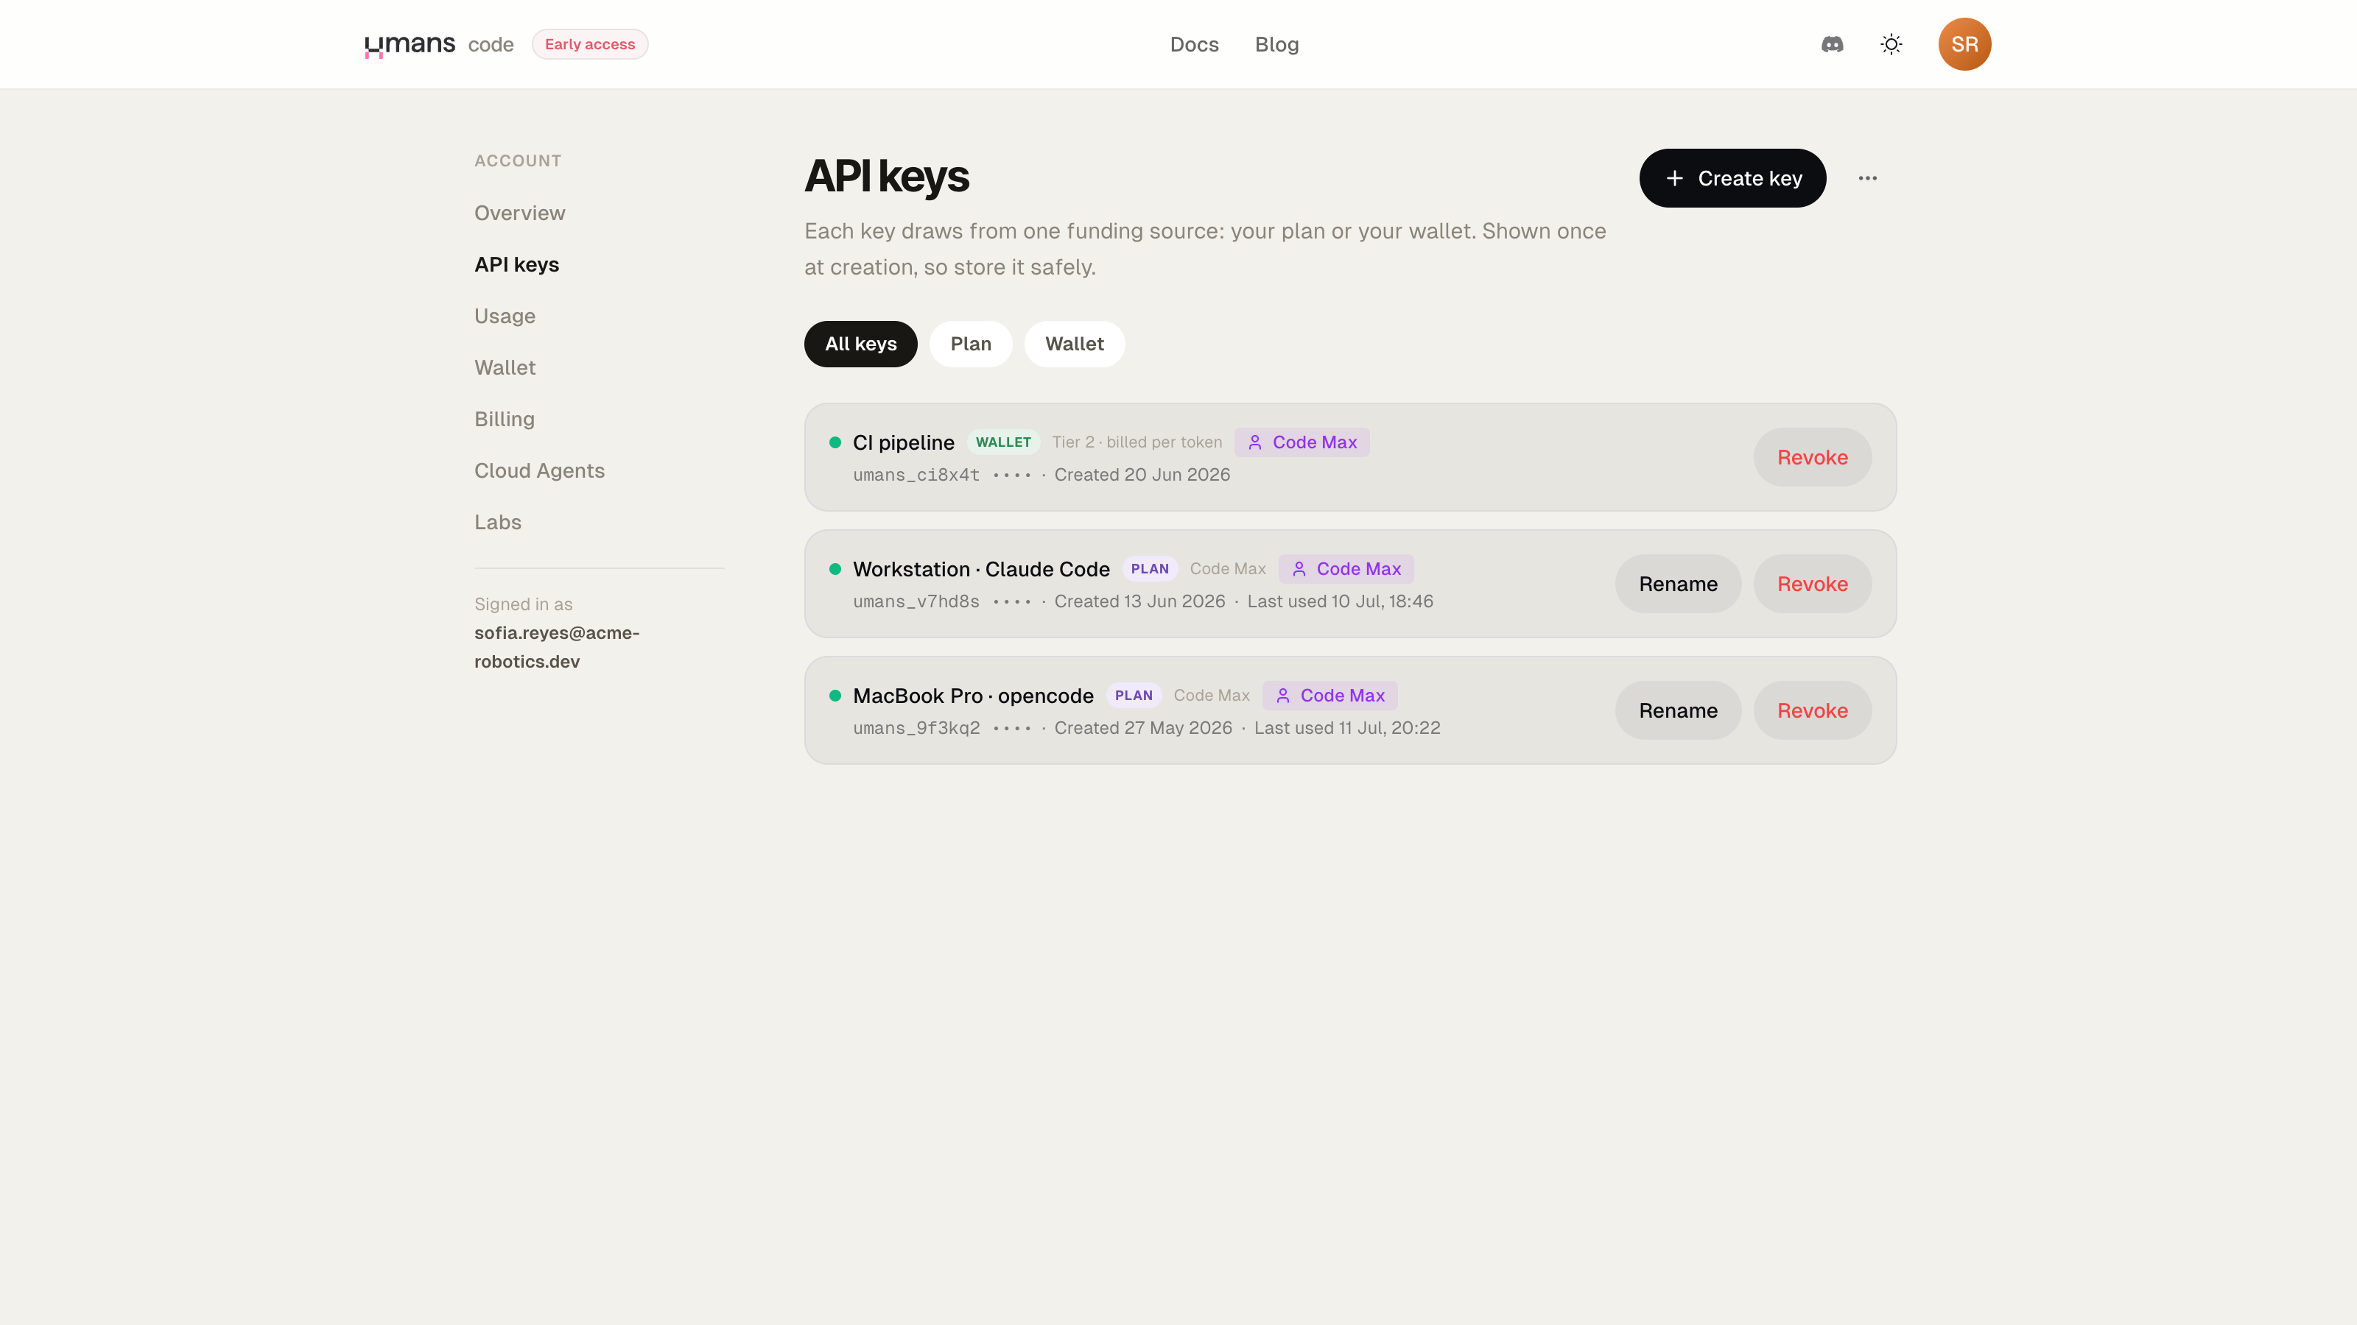This screenshot has height=1325, width=2357.
Task: Revoke the MacBook Pro opencode key
Action: pos(1813,710)
